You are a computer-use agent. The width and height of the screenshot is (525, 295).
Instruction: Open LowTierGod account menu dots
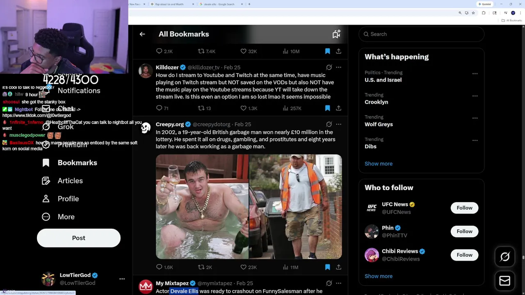coord(122,279)
